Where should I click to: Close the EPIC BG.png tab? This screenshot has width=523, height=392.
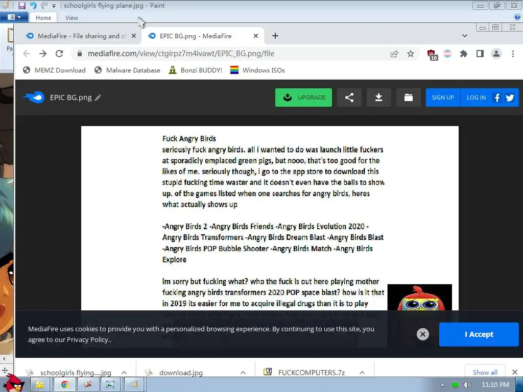point(256,36)
